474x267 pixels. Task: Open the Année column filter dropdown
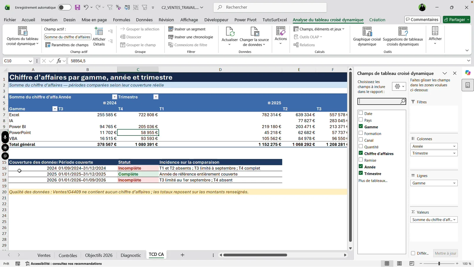[x=115, y=97]
